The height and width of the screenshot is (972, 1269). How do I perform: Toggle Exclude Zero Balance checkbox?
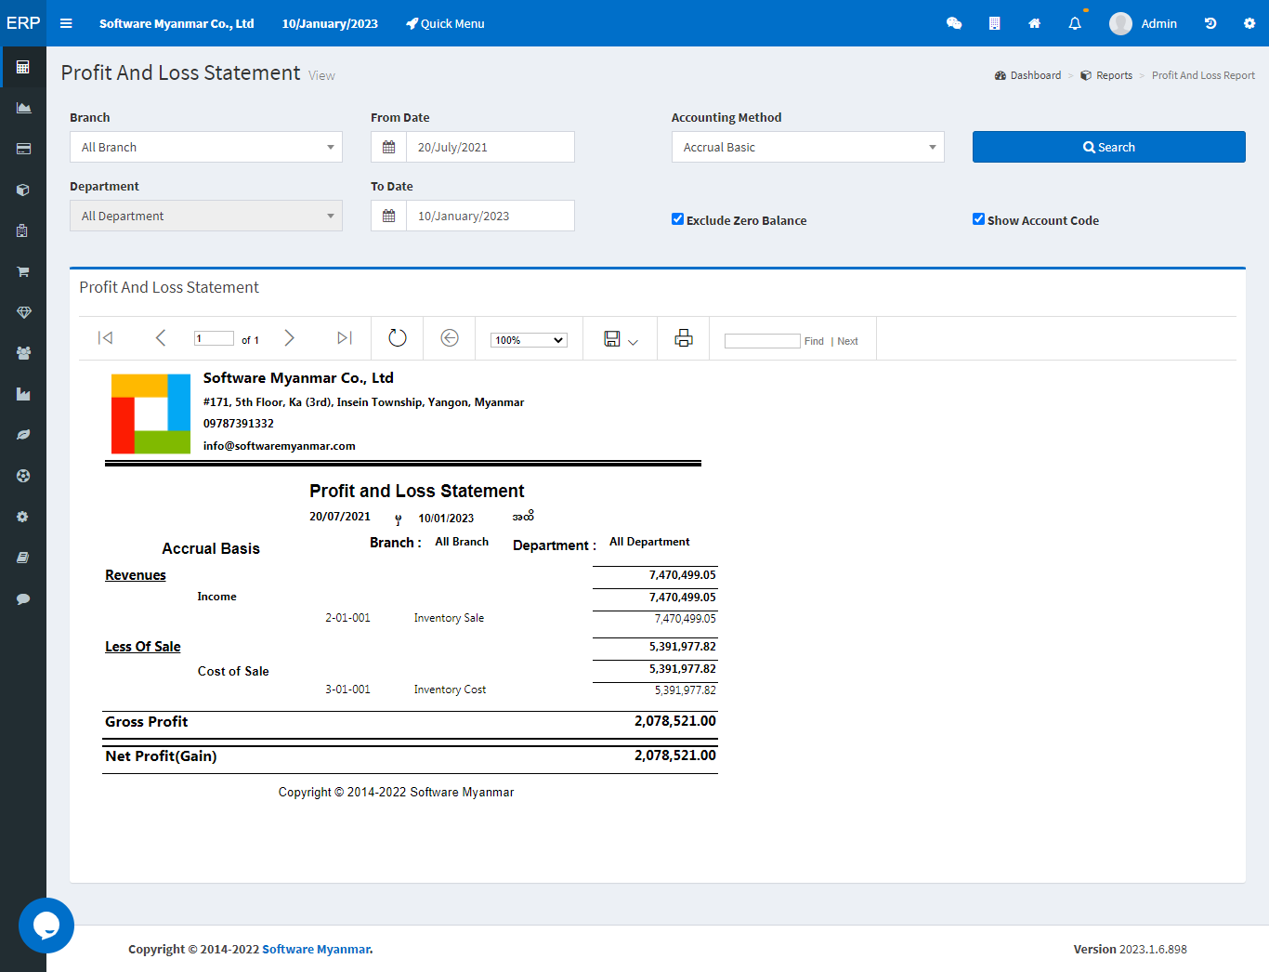point(677,219)
